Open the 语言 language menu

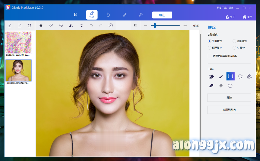pyautogui.click(x=231, y=8)
